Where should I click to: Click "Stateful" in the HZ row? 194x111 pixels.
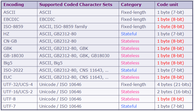pos(129,34)
